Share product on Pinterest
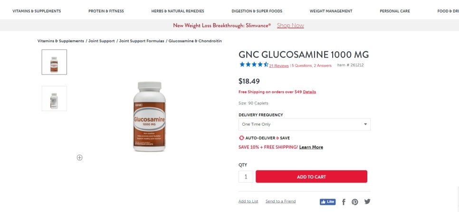Image resolution: width=459 pixels, height=212 pixels. (x=355, y=202)
